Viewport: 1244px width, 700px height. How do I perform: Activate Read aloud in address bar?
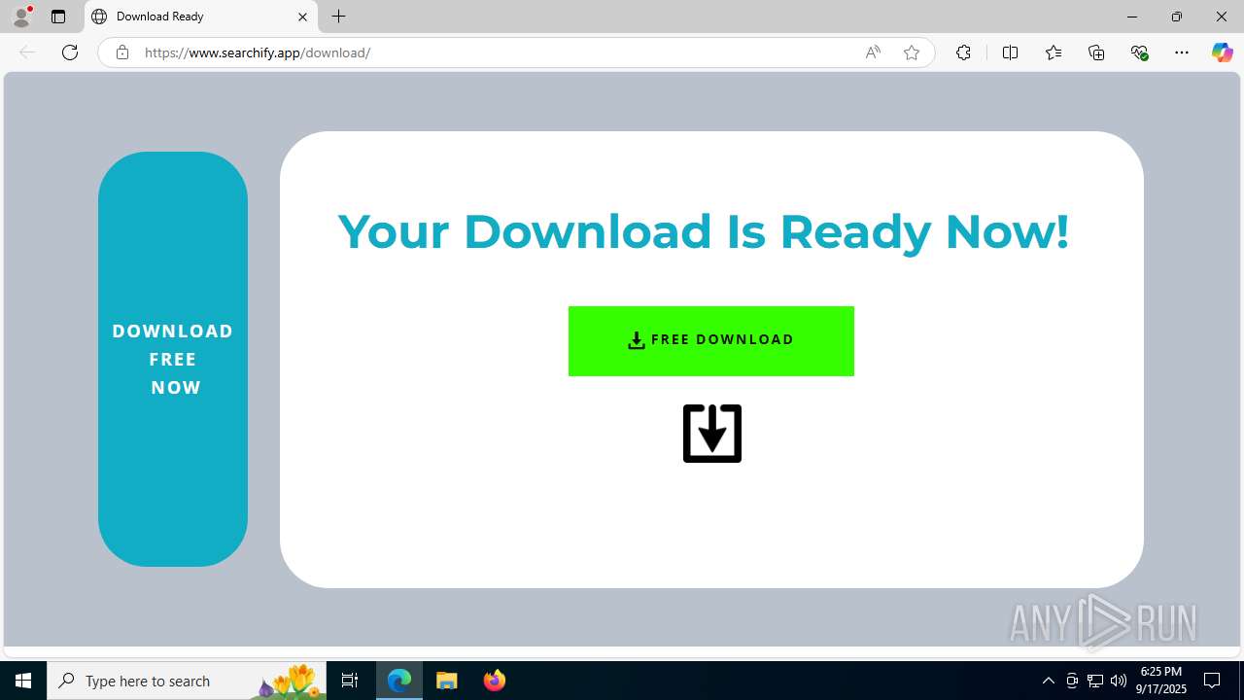coord(873,52)
